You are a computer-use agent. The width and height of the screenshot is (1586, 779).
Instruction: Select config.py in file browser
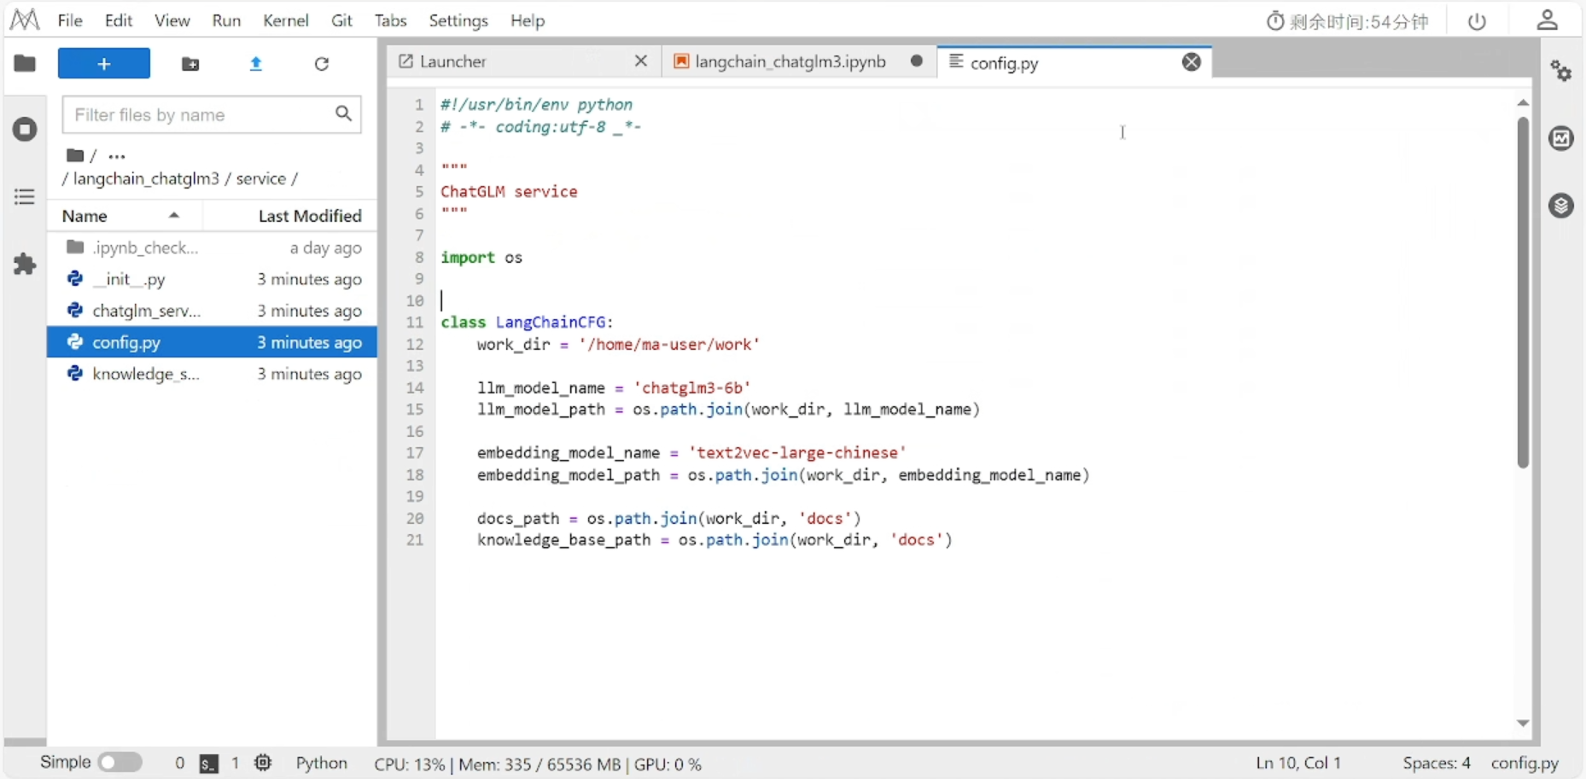click(212, 342)
